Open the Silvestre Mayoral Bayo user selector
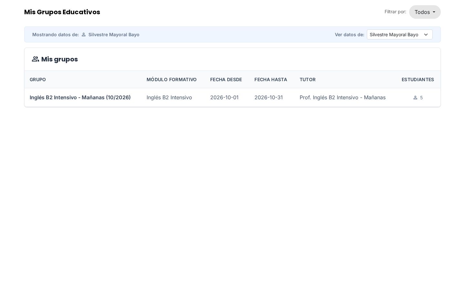This screenshot has width=465, height=291. click(x=399, y=35)
